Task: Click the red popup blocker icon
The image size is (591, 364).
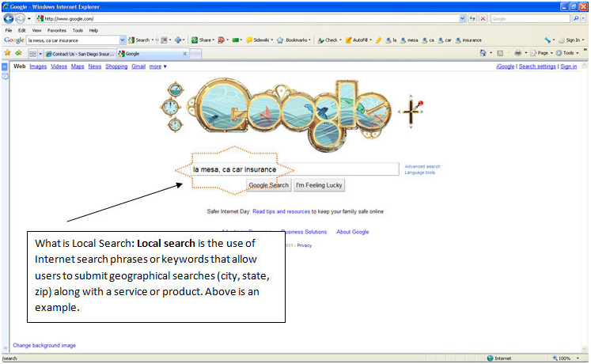Action: coord(222,40)
